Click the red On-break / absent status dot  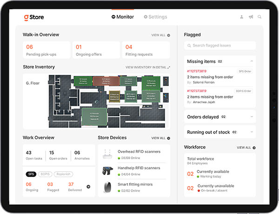[x=199, y=191]
